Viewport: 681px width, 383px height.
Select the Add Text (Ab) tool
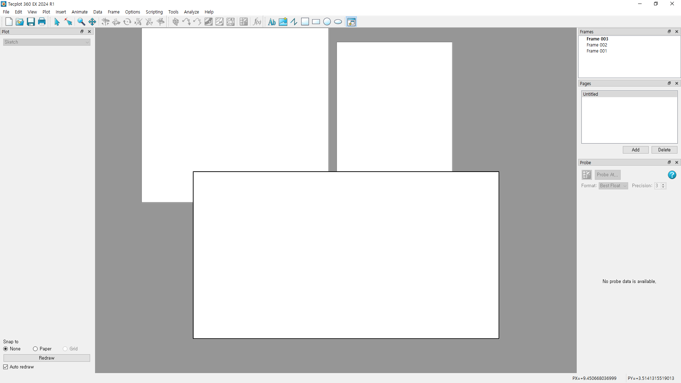[x=272, y=22]
